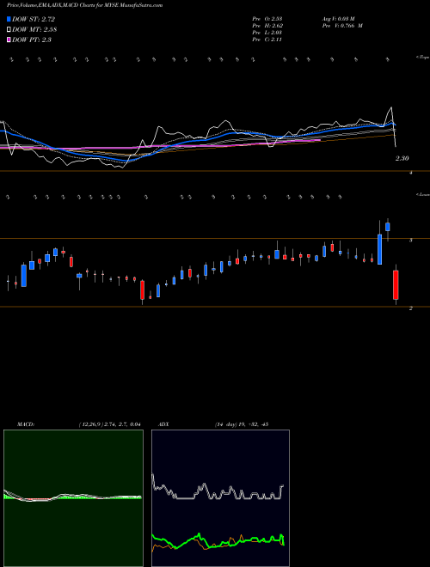Click the magenta DOW PT legend swatch

click(9, 40)
